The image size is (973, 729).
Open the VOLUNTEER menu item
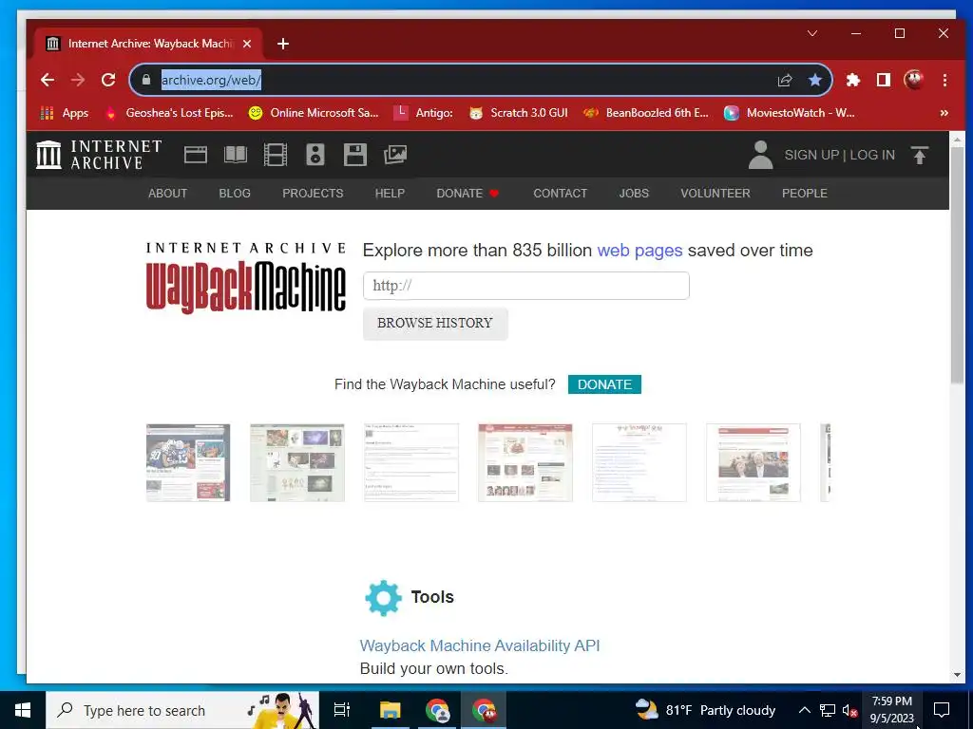point(715,194)
